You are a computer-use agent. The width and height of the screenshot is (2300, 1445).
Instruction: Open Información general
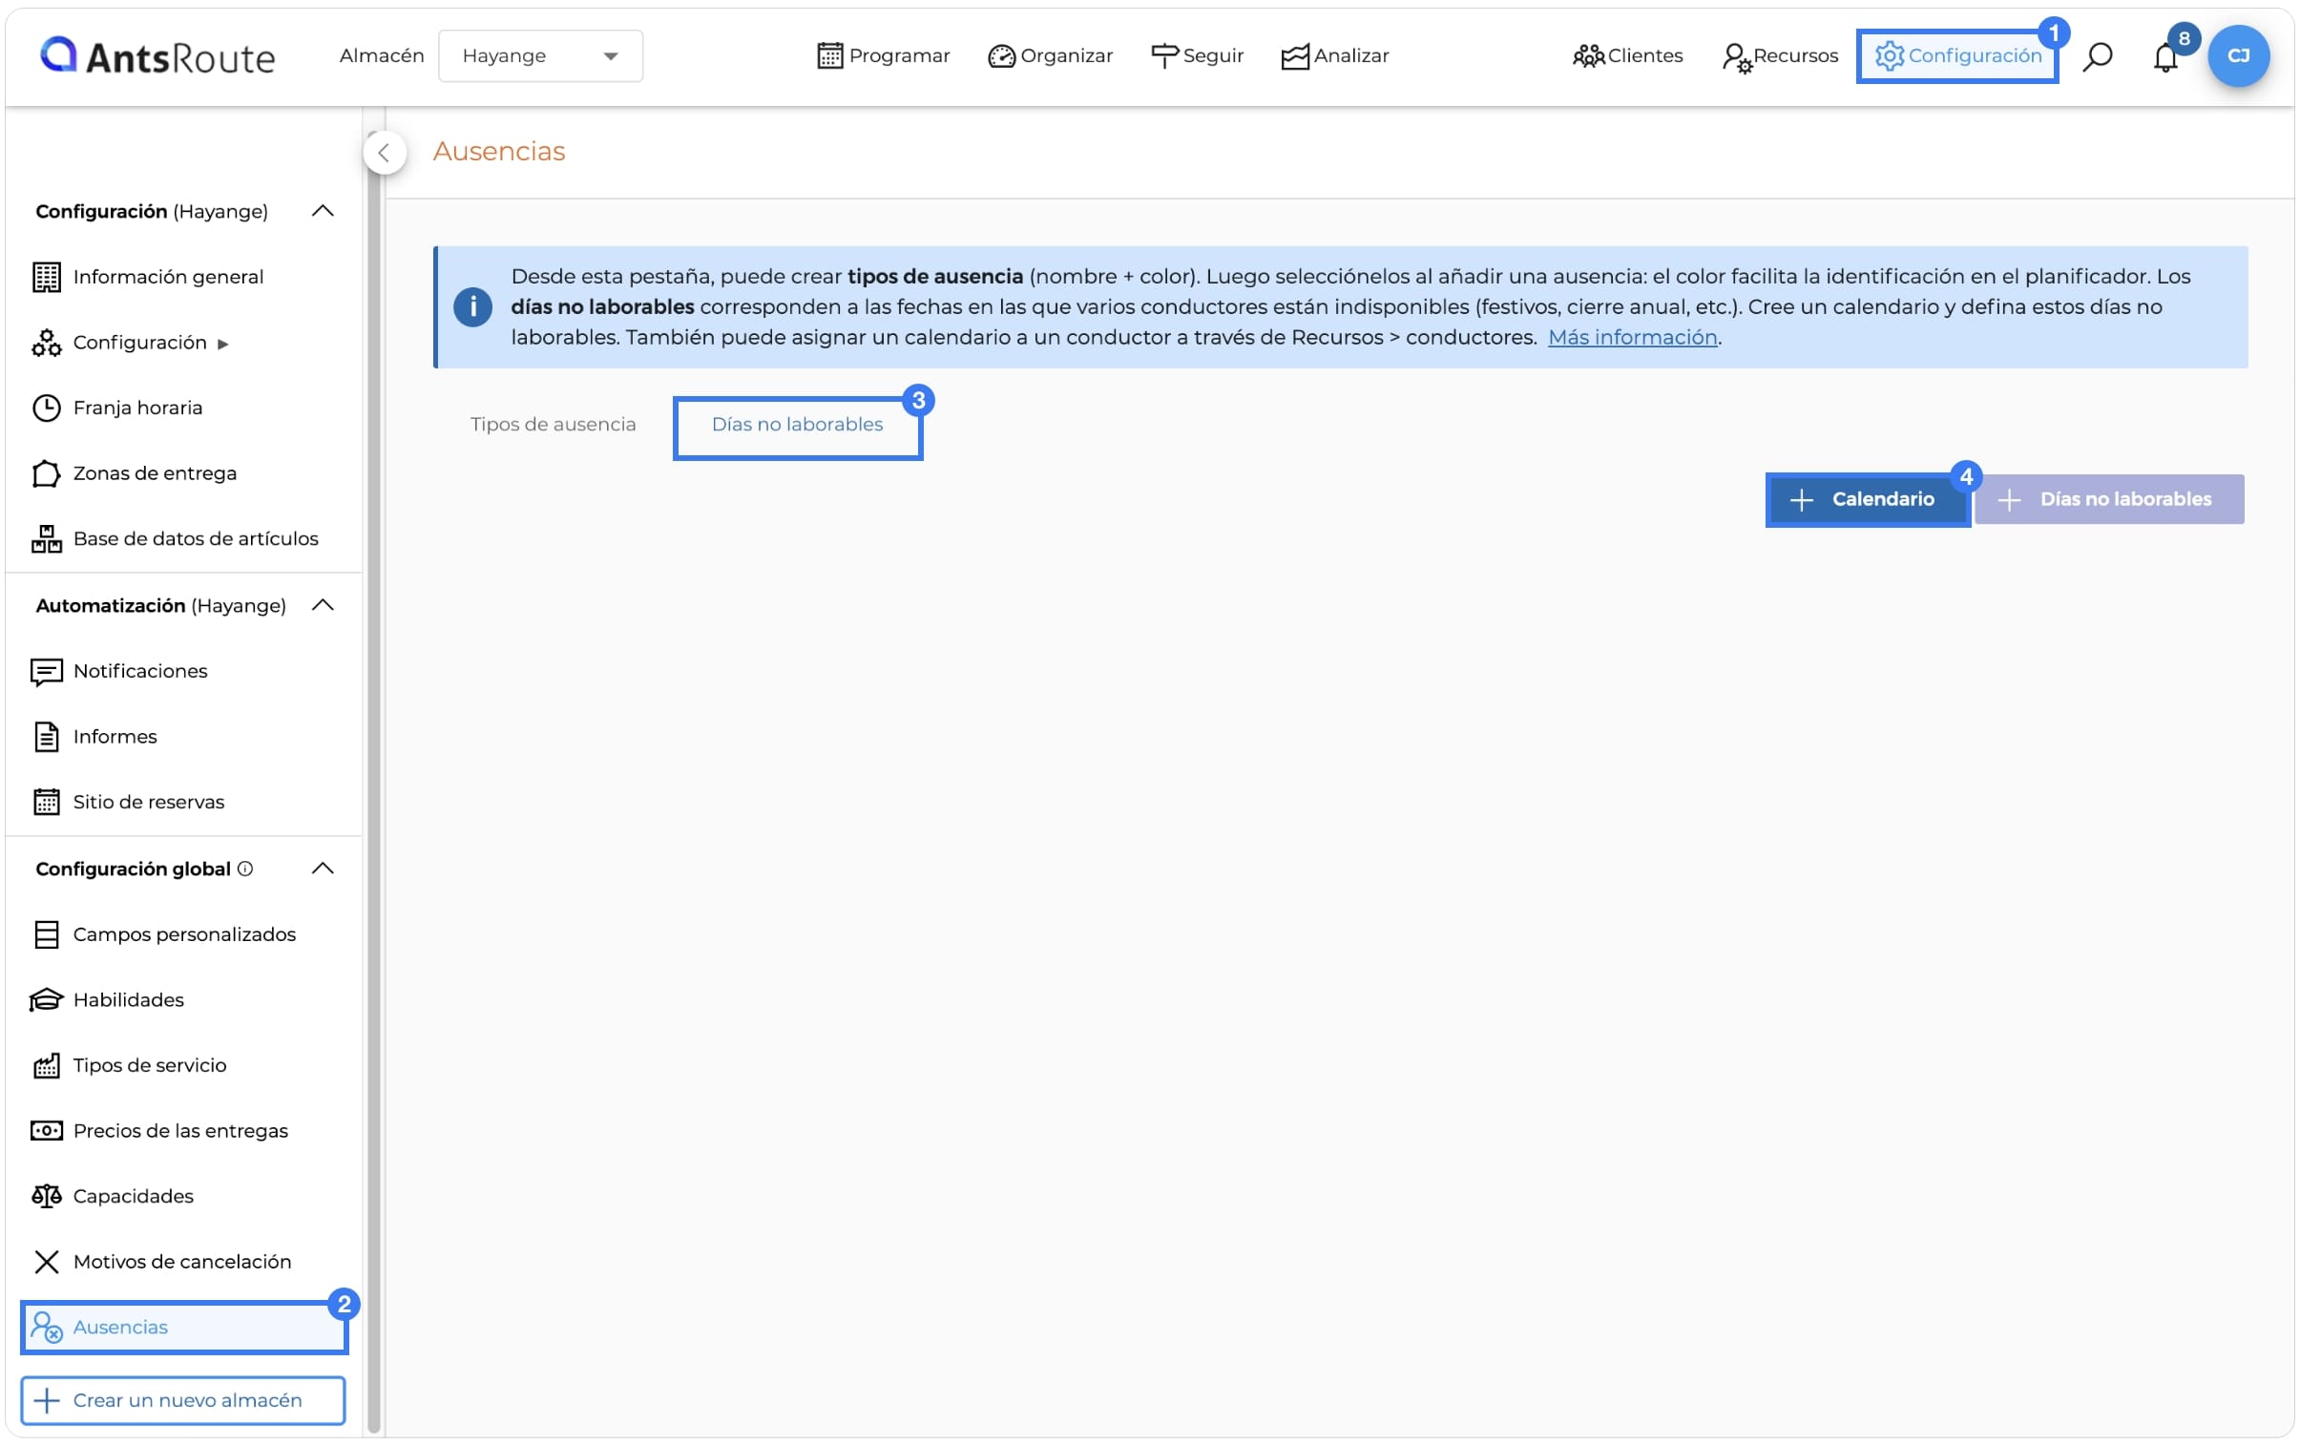[x=168, y=277]
